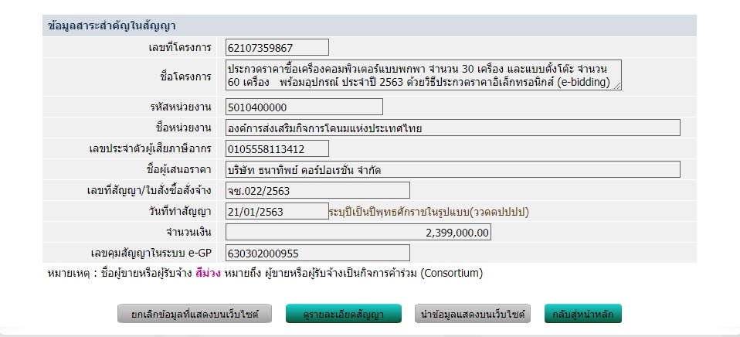
Task: Select contract date field 21/01/2563
Action: click(277, 211)
